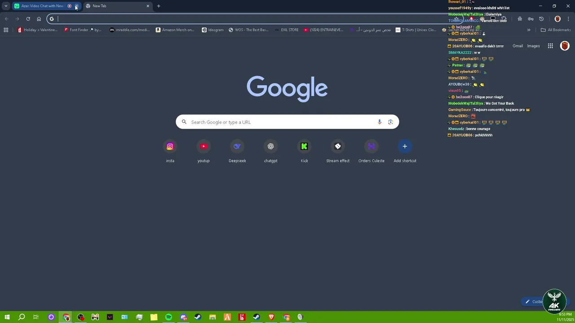Open the Font Finder bookmark

(x=83, y=30)
